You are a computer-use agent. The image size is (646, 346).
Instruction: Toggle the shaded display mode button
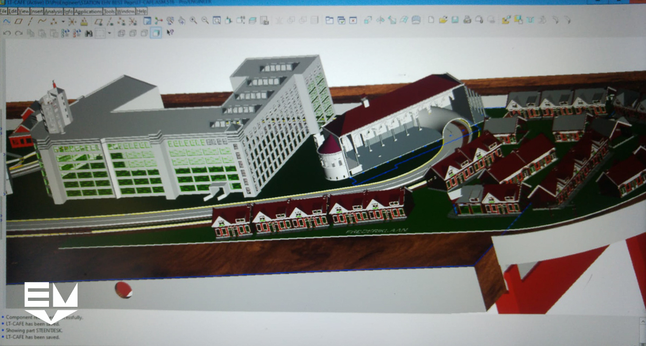[x=156, y=33]
